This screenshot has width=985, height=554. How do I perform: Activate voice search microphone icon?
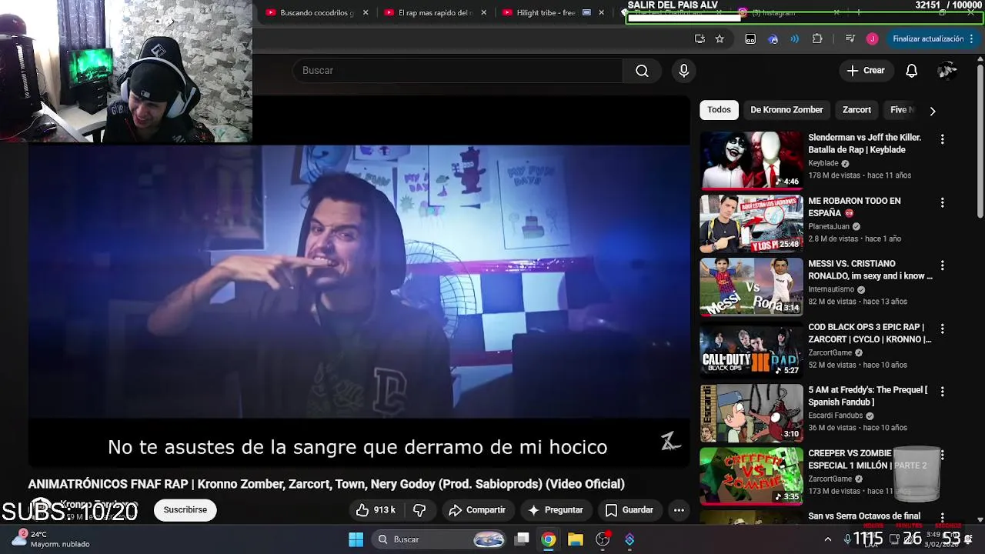683,71
